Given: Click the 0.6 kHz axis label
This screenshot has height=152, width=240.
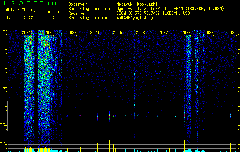Looking at the screenshot, I should pos(3,144).
